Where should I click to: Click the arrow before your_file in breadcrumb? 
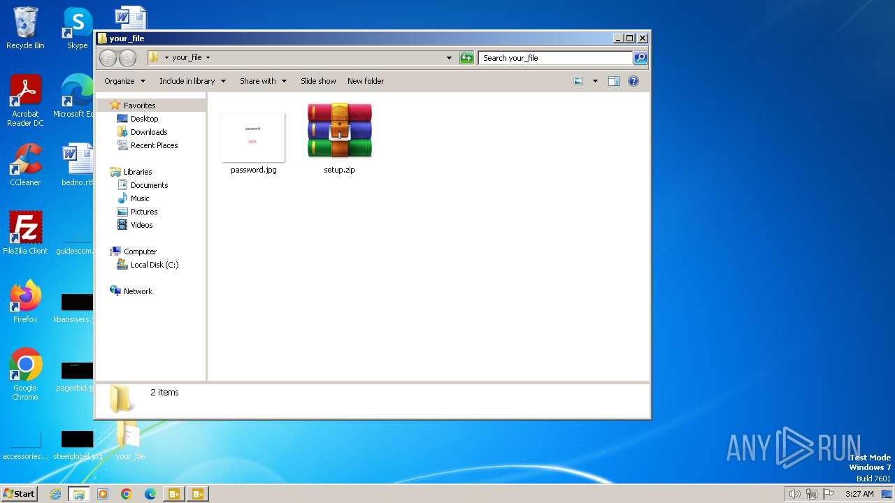coord(166,58)
